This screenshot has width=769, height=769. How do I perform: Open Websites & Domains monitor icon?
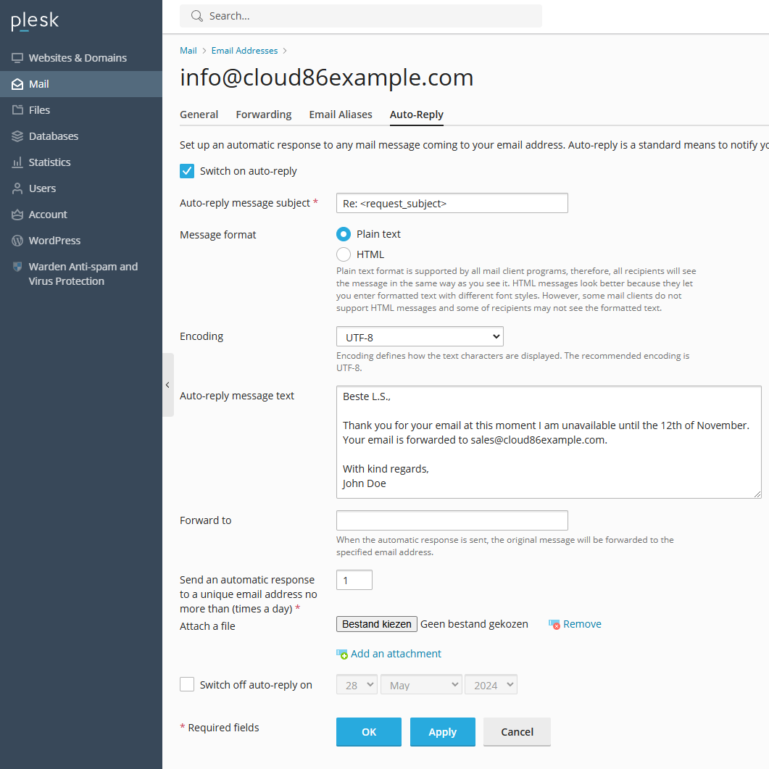tap(17, 58)
